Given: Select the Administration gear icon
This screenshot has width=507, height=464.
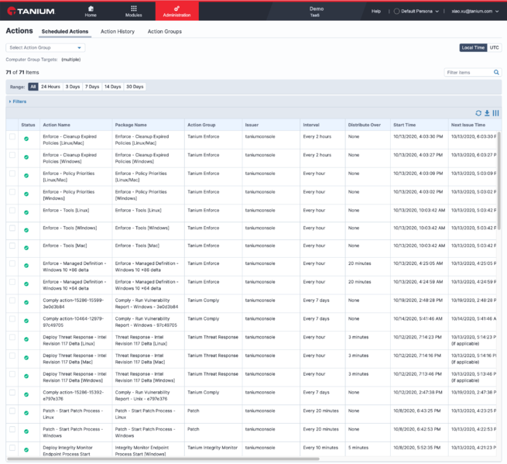Looking at the screenshot, I should [x=176, y=9].
